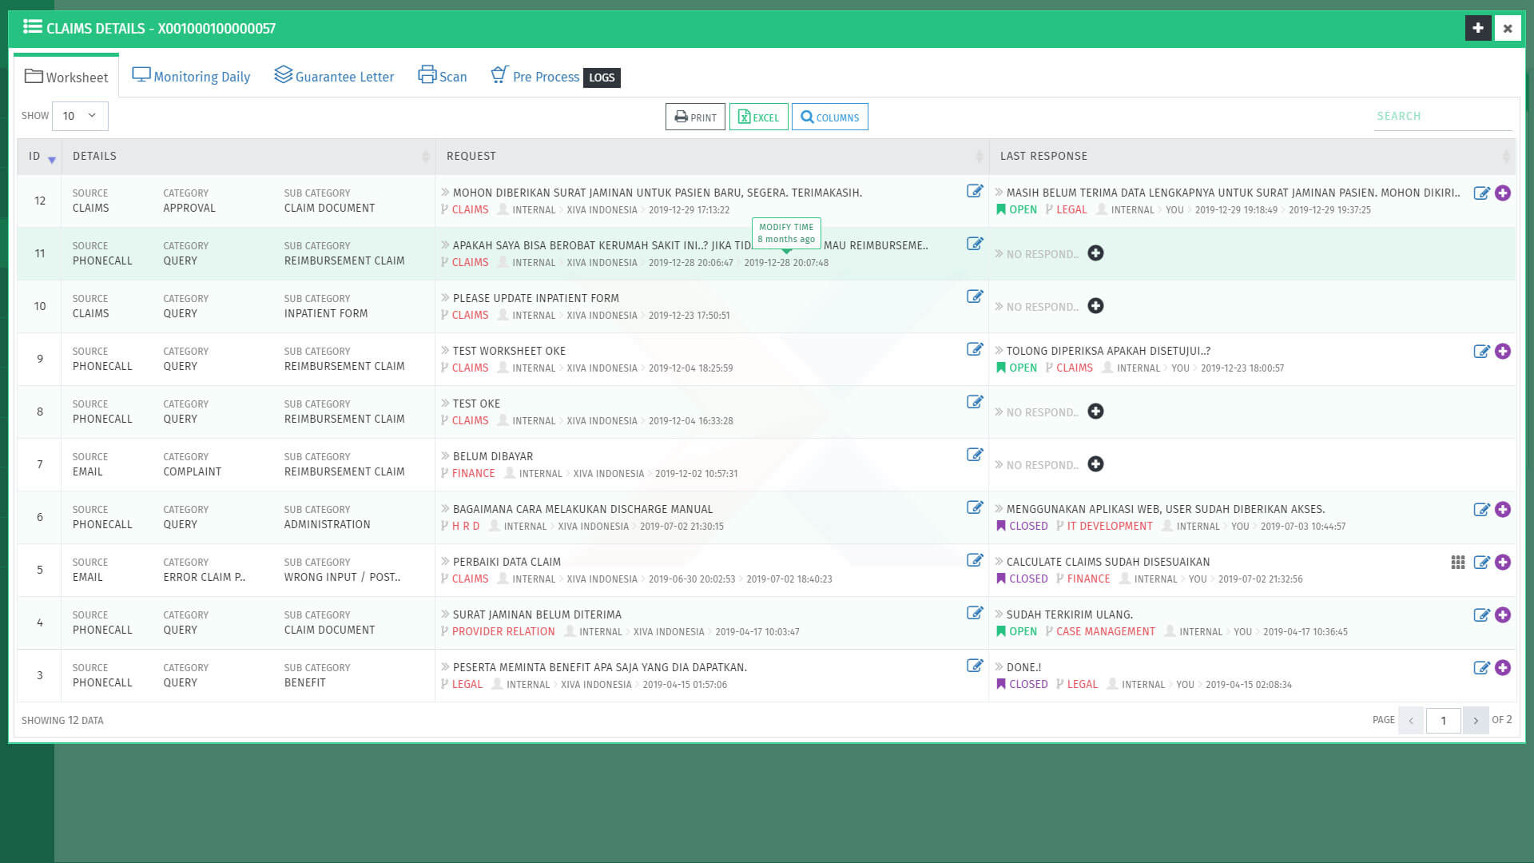The image size is (1534, 863).
Task: Click 'SHOWING 12 DATA' footer text
Action: click(62, 721)
